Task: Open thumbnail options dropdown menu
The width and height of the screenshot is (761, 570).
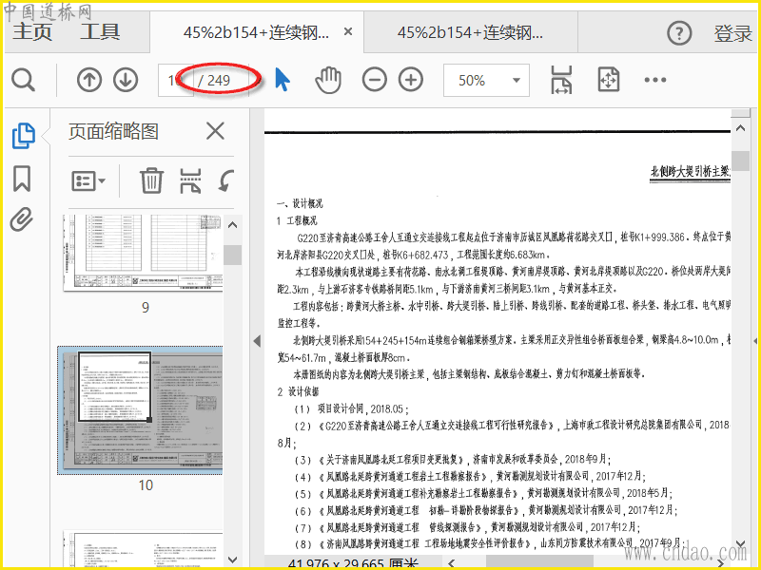Action: tap(88, 180)
